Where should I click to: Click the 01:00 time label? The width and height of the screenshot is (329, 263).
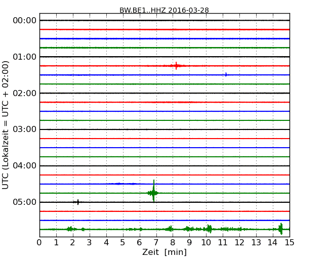click(x=25, y=57)
